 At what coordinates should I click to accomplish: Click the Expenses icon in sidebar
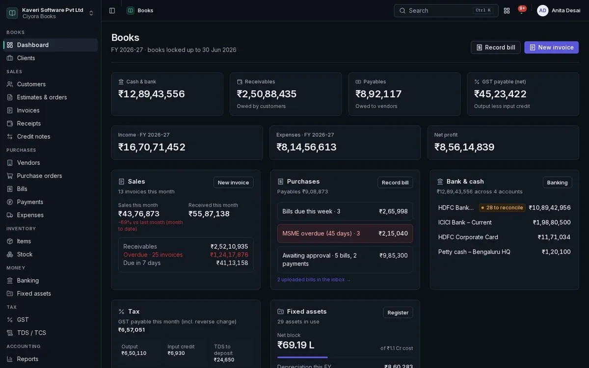tap(10, 215)
